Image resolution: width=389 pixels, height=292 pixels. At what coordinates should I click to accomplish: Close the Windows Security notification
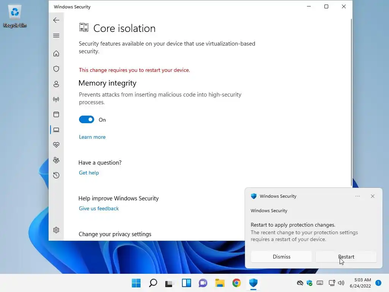[x=373, y=196]
